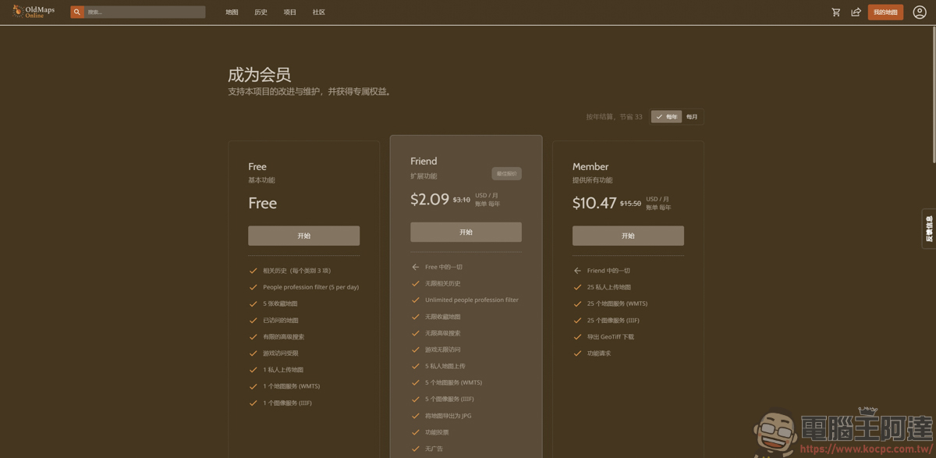Click the page vertical scrollbar
The width and height of the screenshot is (936, 458).
(933, 94)
